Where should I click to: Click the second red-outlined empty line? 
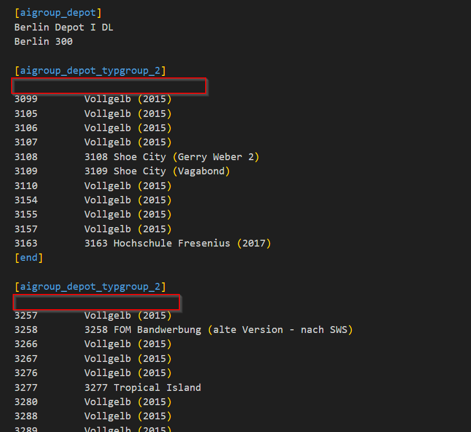click(x=96, y=302)
